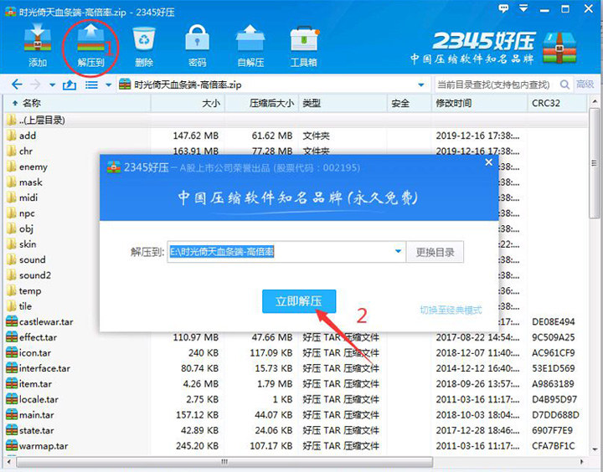
Task: Expand the address bar path dropdown
Action: (x=421, y=85)
